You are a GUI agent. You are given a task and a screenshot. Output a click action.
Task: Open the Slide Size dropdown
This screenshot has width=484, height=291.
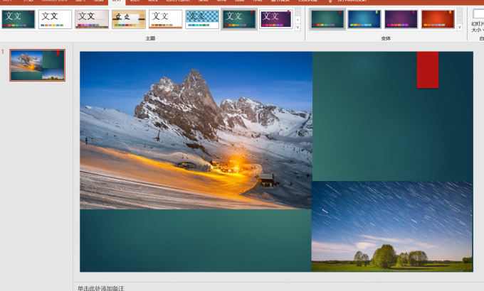tap(477, 21)
